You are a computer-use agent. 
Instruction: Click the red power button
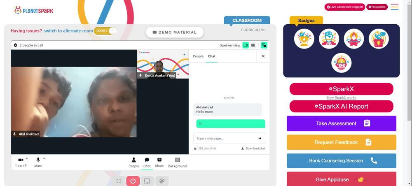point(133,181)
